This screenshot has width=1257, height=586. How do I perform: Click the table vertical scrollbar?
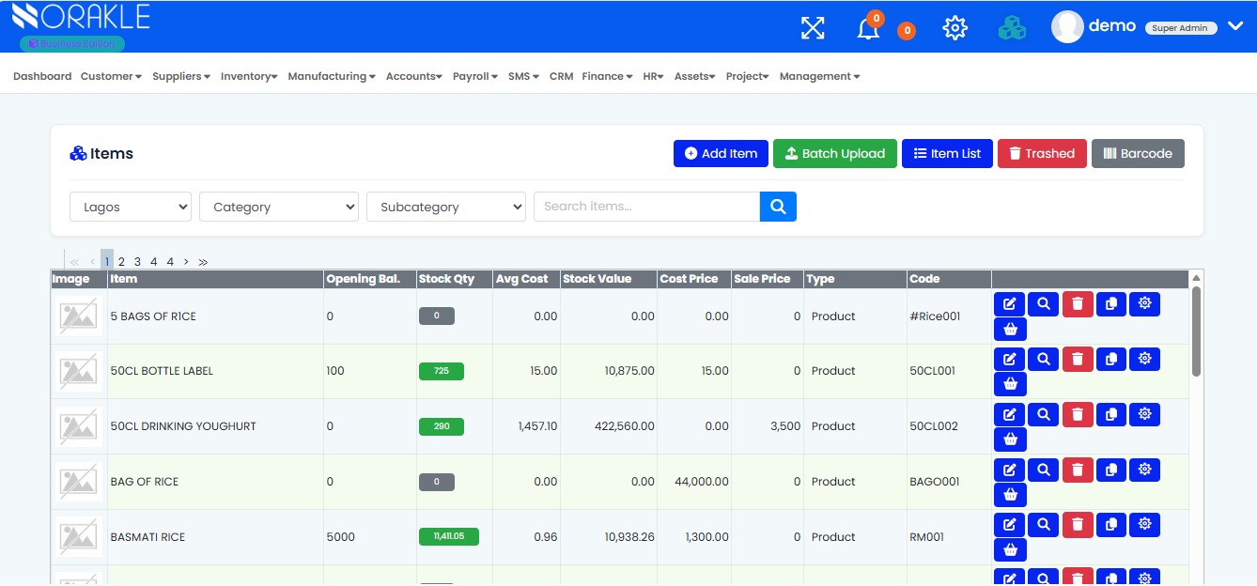coord(1196,329)
